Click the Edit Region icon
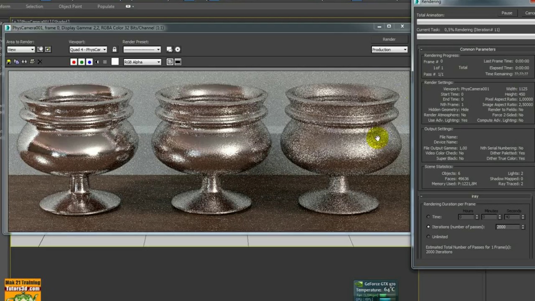Viewport: 535px width, 301px height. coord(40,49)
